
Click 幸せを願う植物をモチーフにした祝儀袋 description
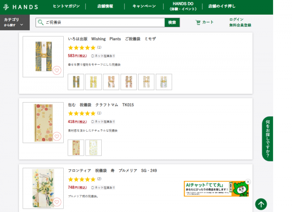94,65
